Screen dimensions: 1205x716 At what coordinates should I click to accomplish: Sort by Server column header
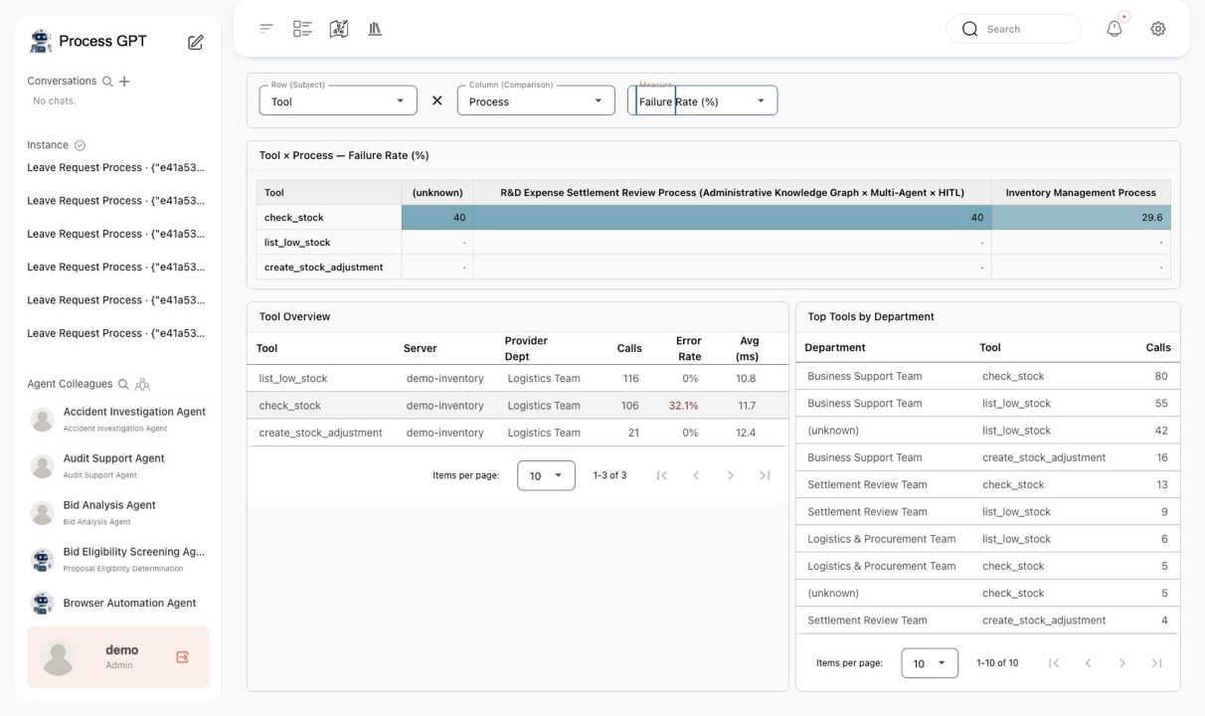click(420, 348)
